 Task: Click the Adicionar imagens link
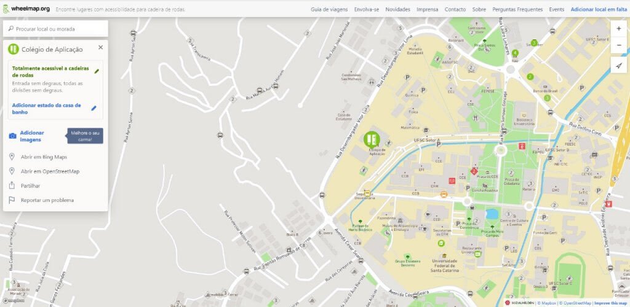pyautogui.click(x=32, y=136)
